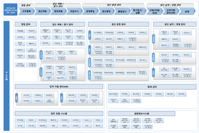Image resolution: width=199 pixels, height=133 pixels.
Task: Select the 공정투입 lifecycle step
Action: point(91,11)
